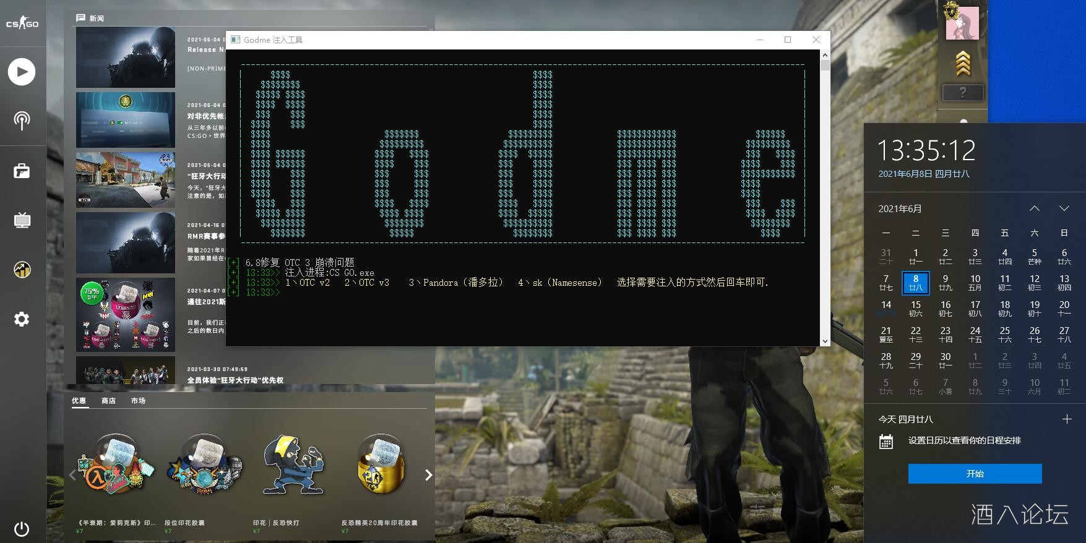Click the gold chevron rank badge
Screen dimensions: 1086x543
(x=963, y=63)
